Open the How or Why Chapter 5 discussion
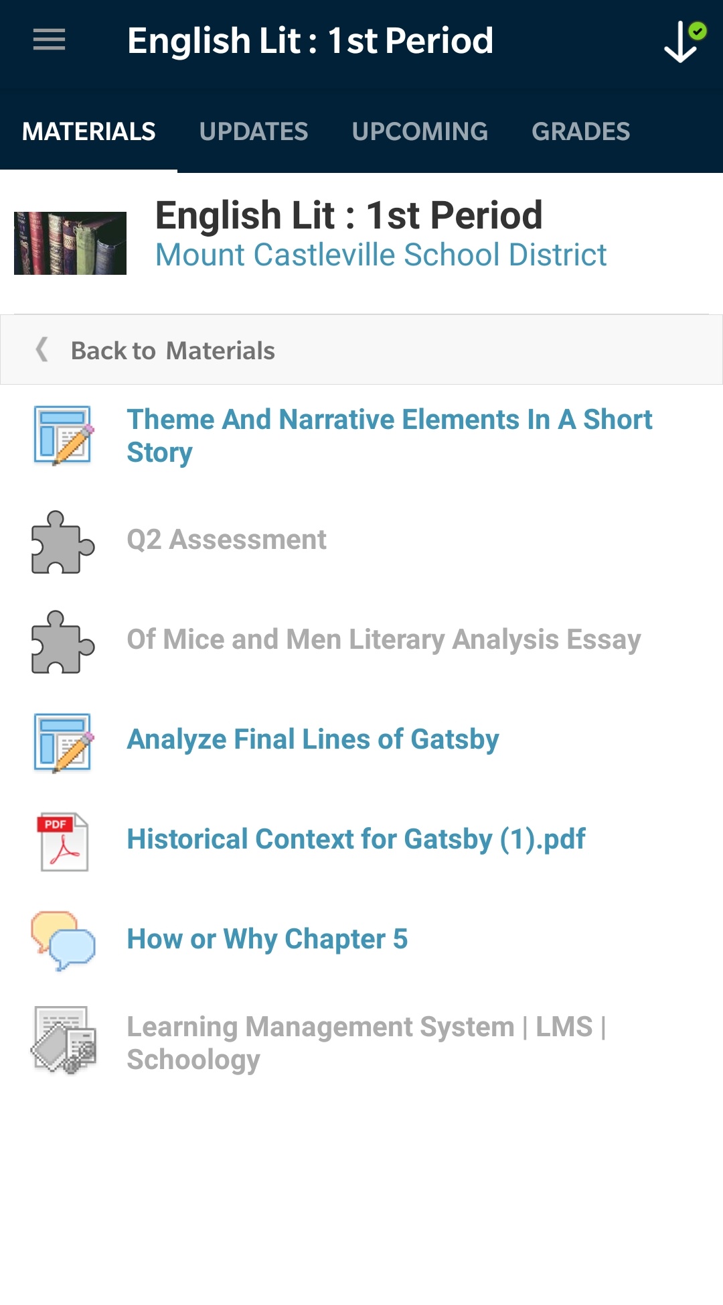The width and height of the screenshot is (723, 1305). click(267, 939)
